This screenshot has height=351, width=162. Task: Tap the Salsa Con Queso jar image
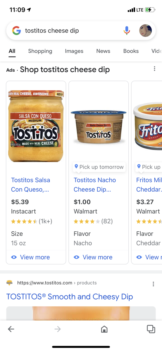pos(36,126)
